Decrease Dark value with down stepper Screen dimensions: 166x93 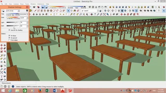(x=27, y=26)
